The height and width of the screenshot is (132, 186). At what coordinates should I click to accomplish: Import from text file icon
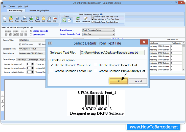70,20
